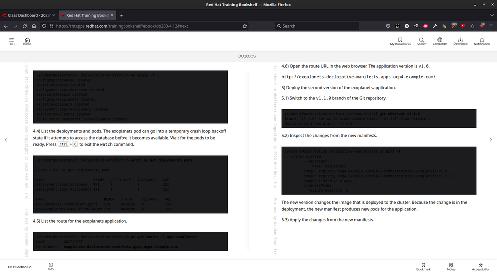Show chapter Info in bottom bar
Screen dimensions: 497x273
coord(51,267)
